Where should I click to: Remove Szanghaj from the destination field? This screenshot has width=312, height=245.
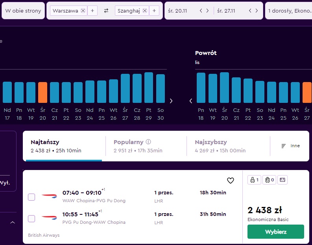pyautogui.click(x=145, y=11)
